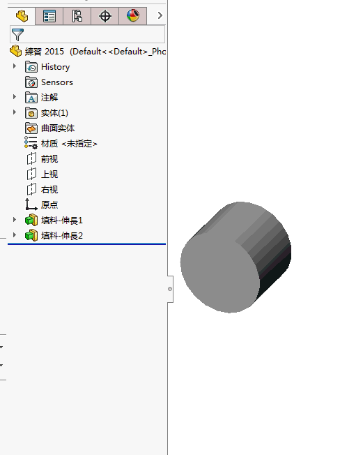Click the 曲面实体 surface bodies icon
The height and width of the screenshot is (455, 340).
pyautogui.click(x=31, y=128)
